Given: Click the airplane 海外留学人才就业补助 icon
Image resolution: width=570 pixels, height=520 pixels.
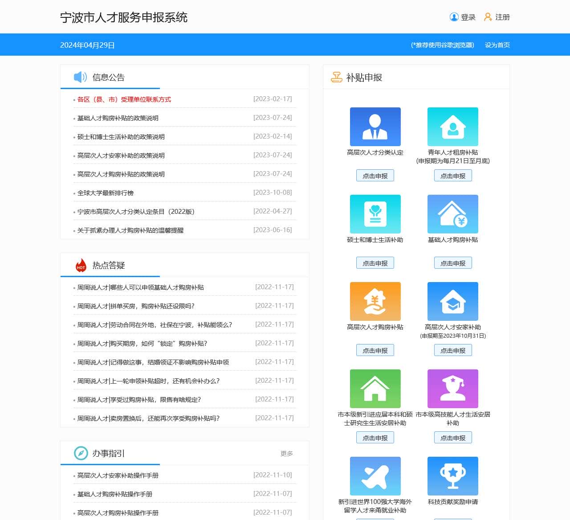Looking at the screenshot, I should (x=375, y=476).
